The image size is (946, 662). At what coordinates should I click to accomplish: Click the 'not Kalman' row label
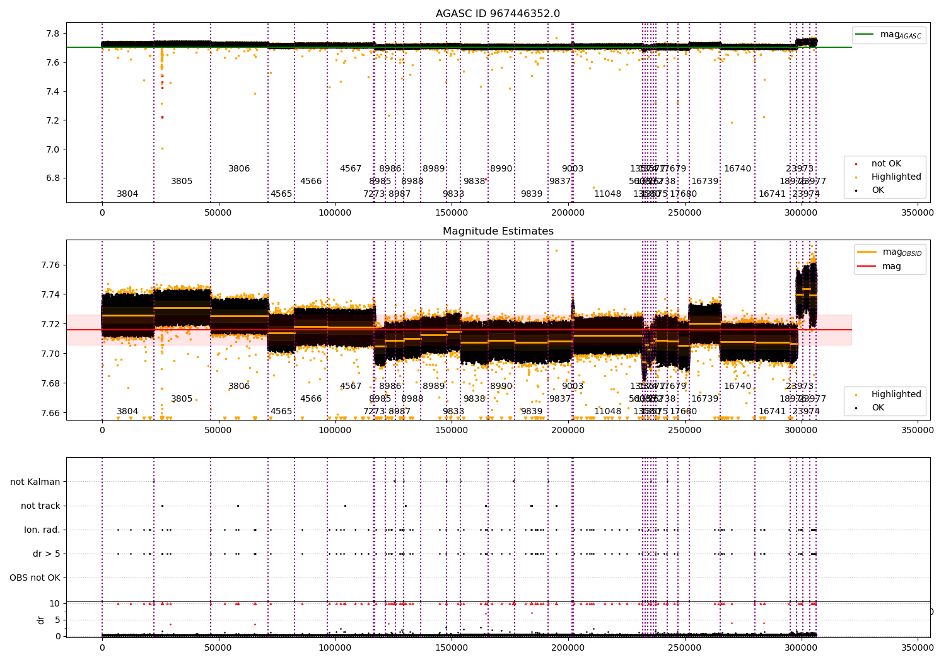(x=35, y=482)
